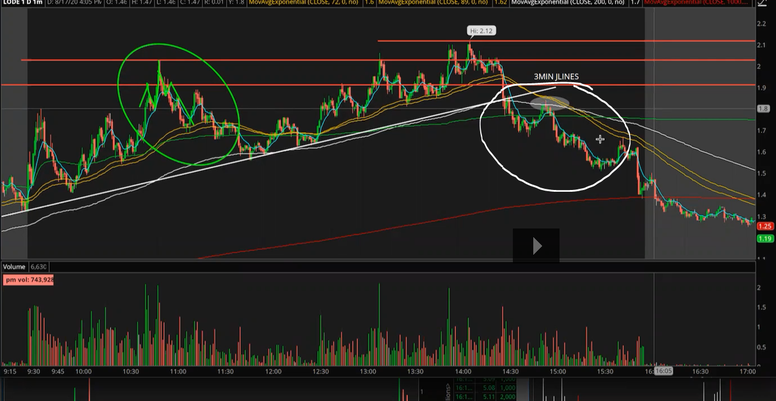Click the 16:05 cursor time label
This screenshot has height=401, width=776.
click(x=663, y=371)
